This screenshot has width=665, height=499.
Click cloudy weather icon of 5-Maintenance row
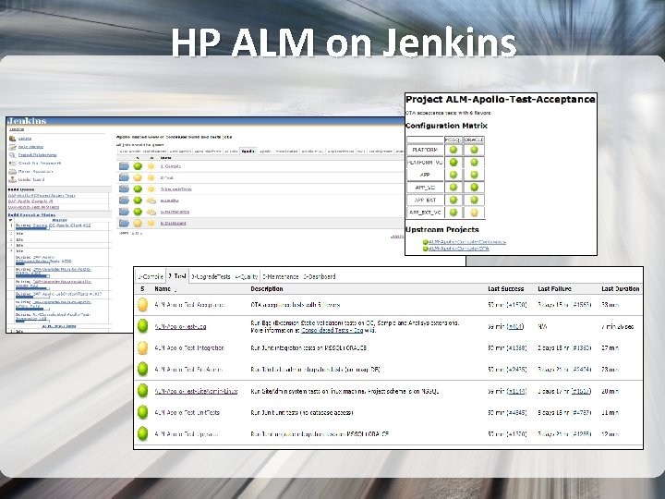tap(151, 212)
